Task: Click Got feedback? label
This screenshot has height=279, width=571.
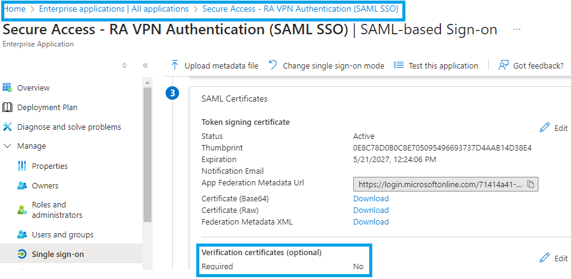Action: pos(538,65)
